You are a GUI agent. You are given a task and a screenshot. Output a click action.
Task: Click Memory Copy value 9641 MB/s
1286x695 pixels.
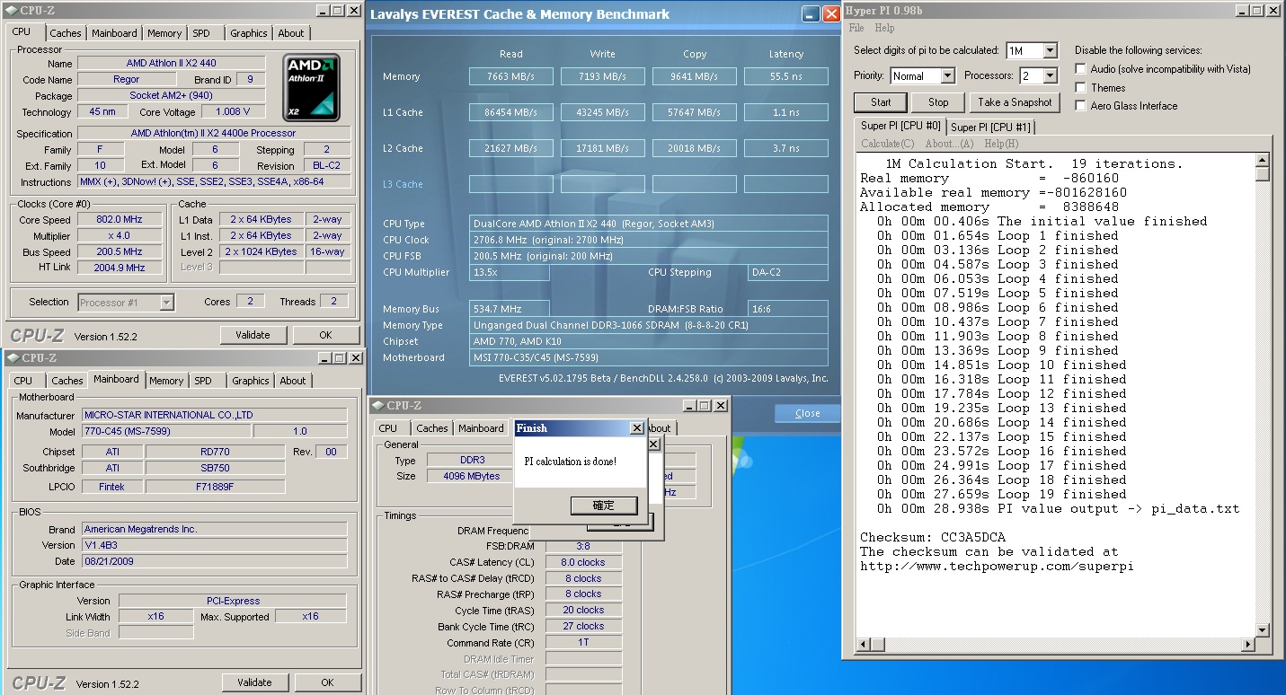tap(694, 76)
